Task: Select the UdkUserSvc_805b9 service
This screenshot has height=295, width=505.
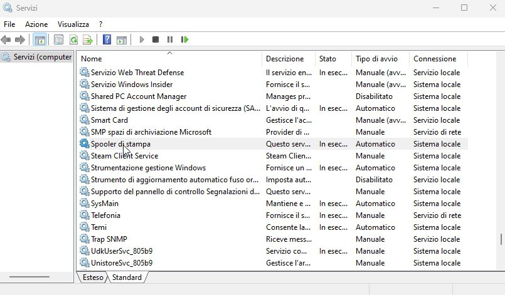Action: tap(122, 251)
